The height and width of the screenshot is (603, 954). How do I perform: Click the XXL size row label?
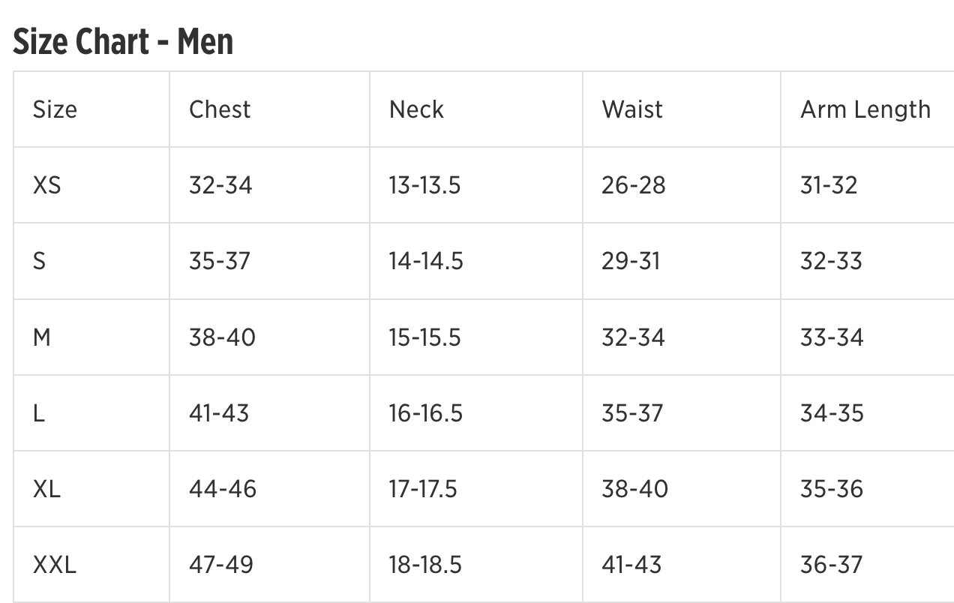pyautogui.click(x=54, y=565)
